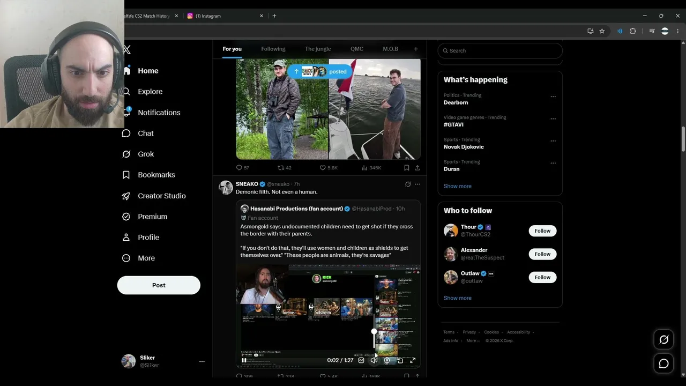Click Grok icon on SNEAKO's post
Screen dimensions: 686x386
coord(408,184)
